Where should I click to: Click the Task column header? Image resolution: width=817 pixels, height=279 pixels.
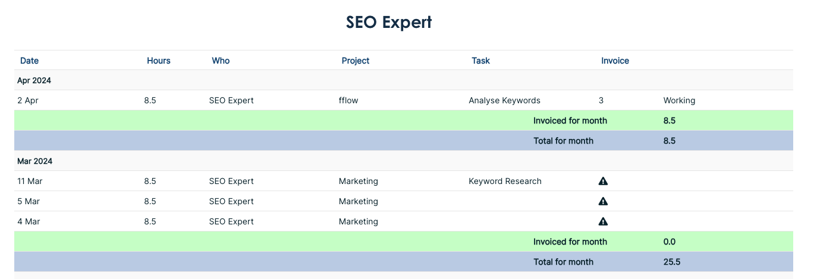coord(480,61)
